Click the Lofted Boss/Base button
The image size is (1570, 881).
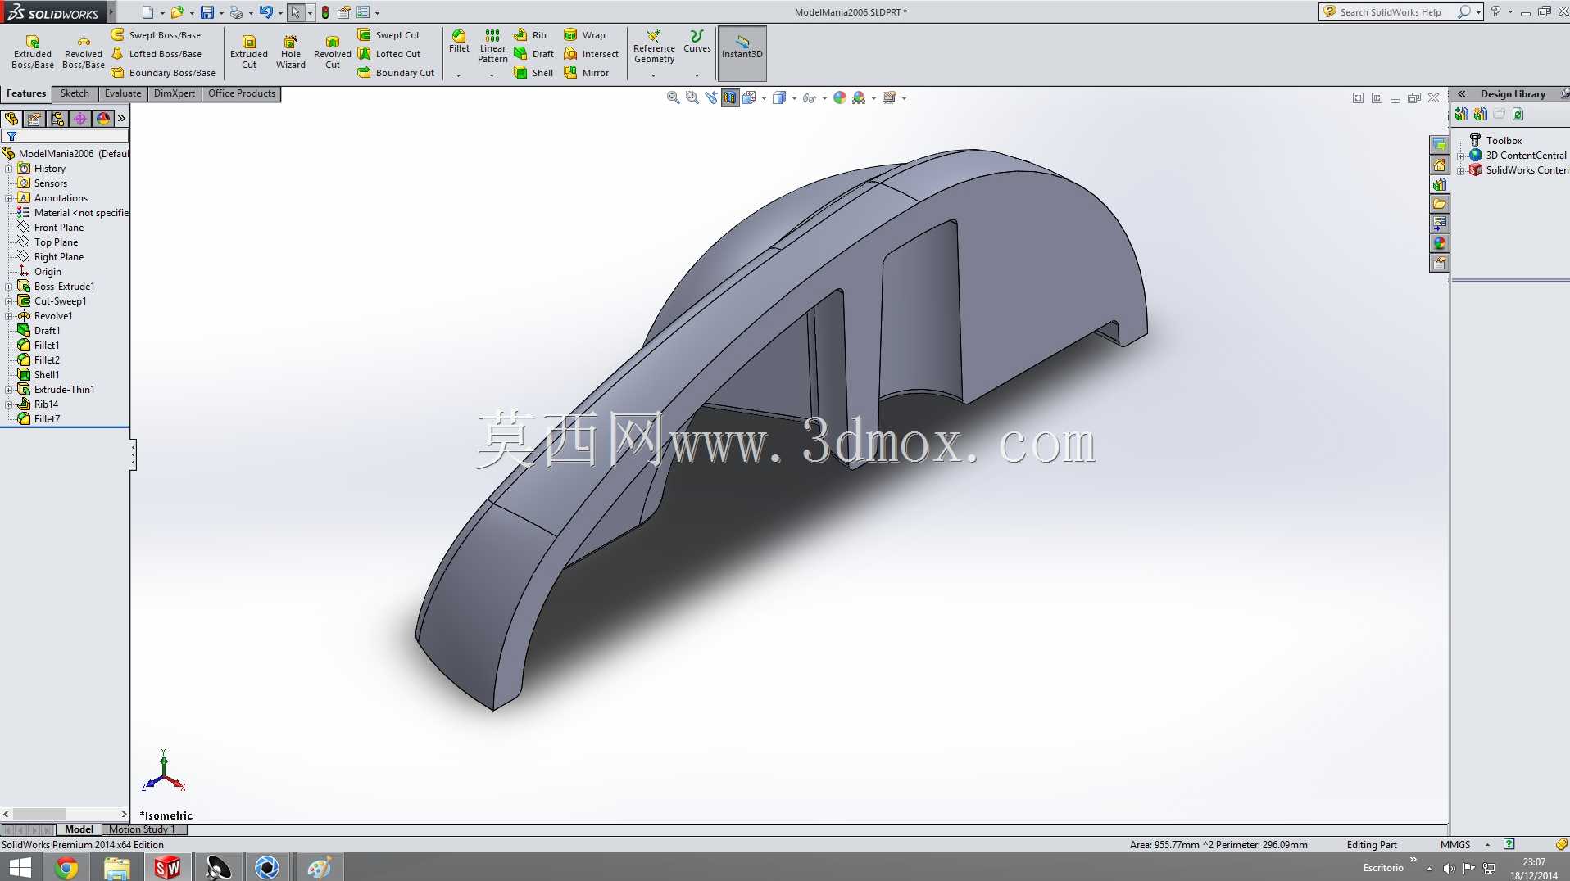157,54
